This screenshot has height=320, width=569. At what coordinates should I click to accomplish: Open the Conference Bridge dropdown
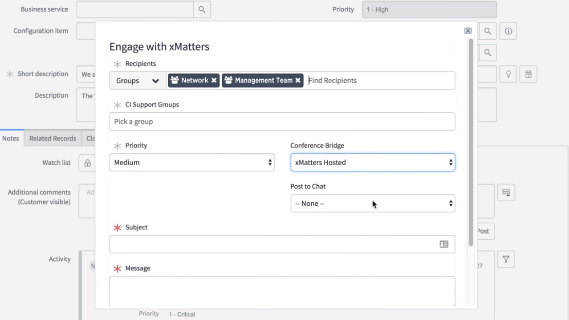372,163
